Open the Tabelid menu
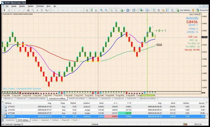Image resolution: width=210 pixels, height=127 pixels. pyautogui.click(x=30, y=6)
